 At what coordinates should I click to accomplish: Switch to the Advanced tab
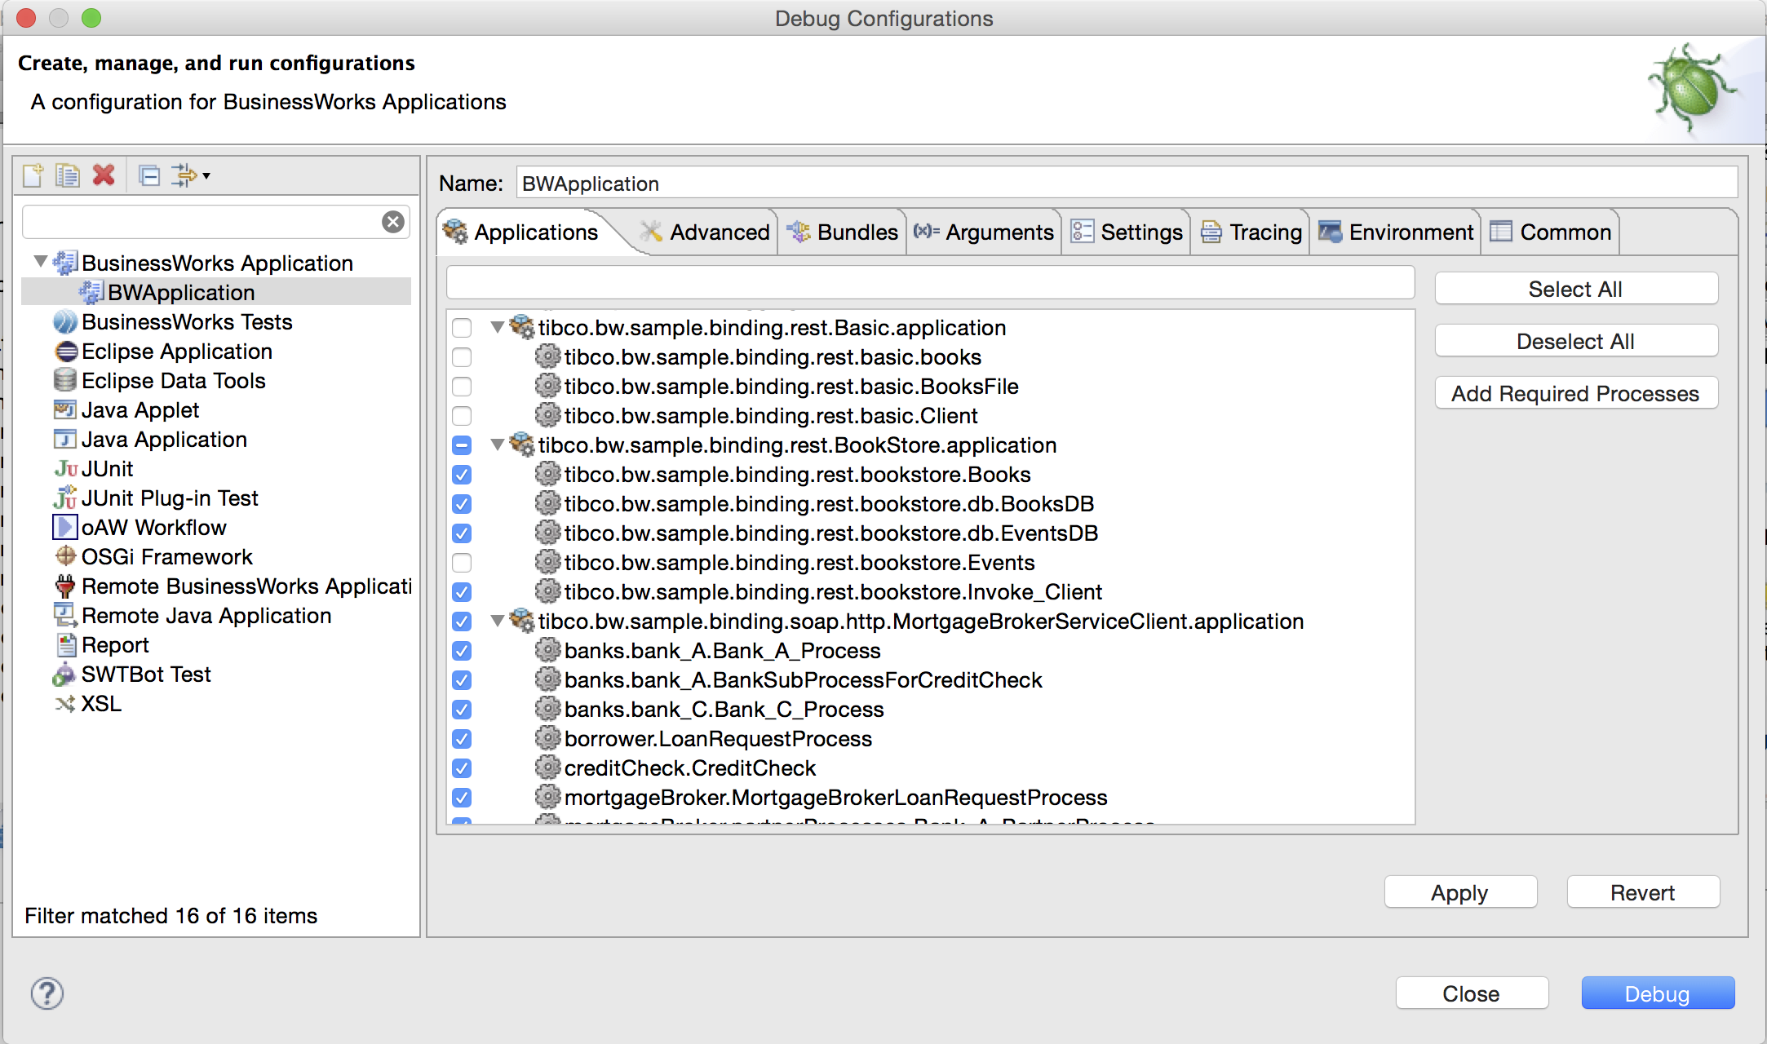click(x=705, y=232)
